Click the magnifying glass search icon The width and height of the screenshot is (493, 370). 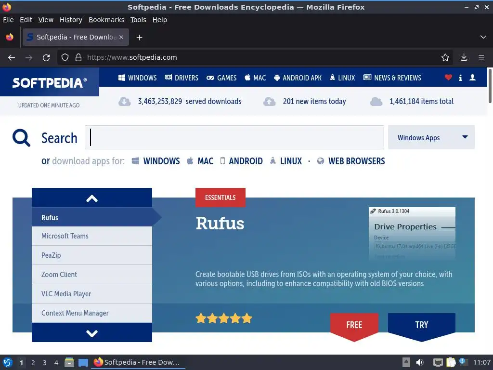21,138
